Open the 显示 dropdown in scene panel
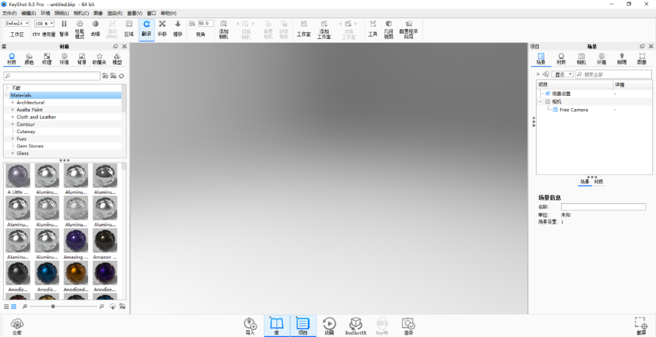656x337 pixels. pyautogui.click(x=562, y=75)
